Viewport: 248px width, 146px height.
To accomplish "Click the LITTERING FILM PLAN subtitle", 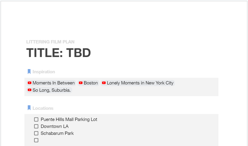I will point(50,42).
